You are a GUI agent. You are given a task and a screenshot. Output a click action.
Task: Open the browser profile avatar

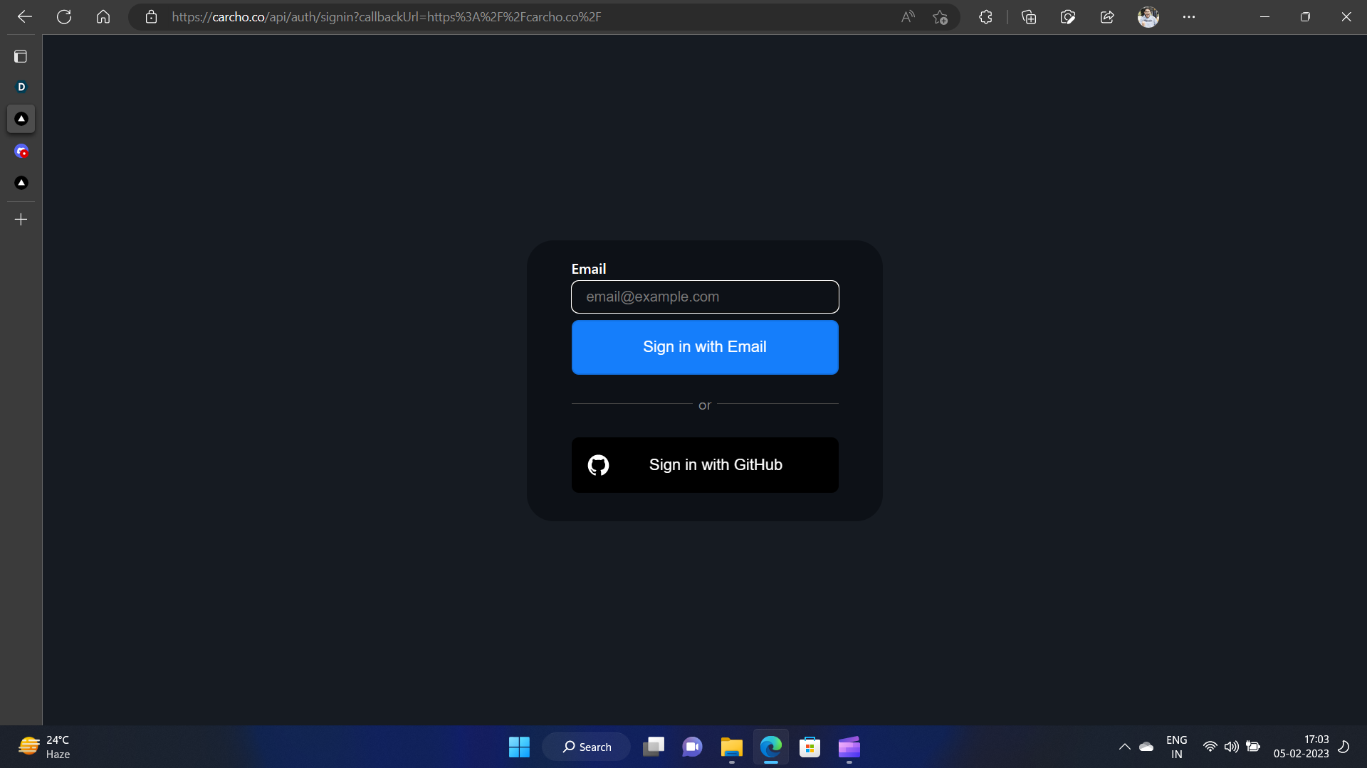[x=1148, y=17]
